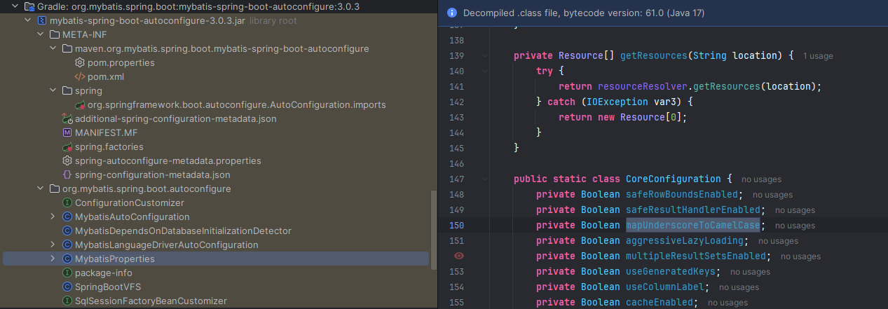Collapse the maven.org.mybatis folder chevron
The image size is (888, 309).
[53, 48]
